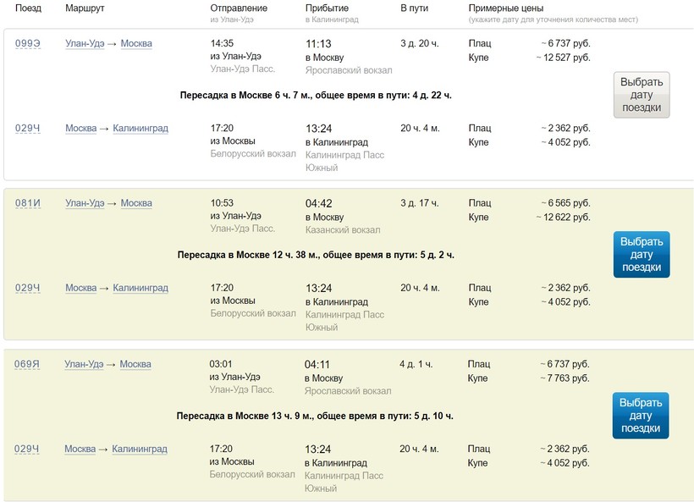Select Москва origin link after 13 ч. 9 м. transfer
The height and width of the screenshot is (502, 694).
click(x=80, y=449)
